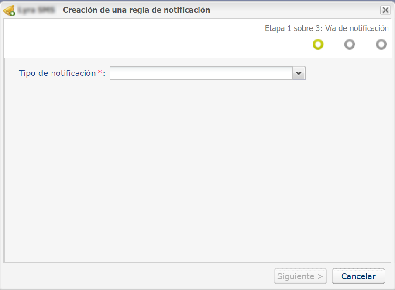Close the notification rule creation dialog

pos(385,10)
